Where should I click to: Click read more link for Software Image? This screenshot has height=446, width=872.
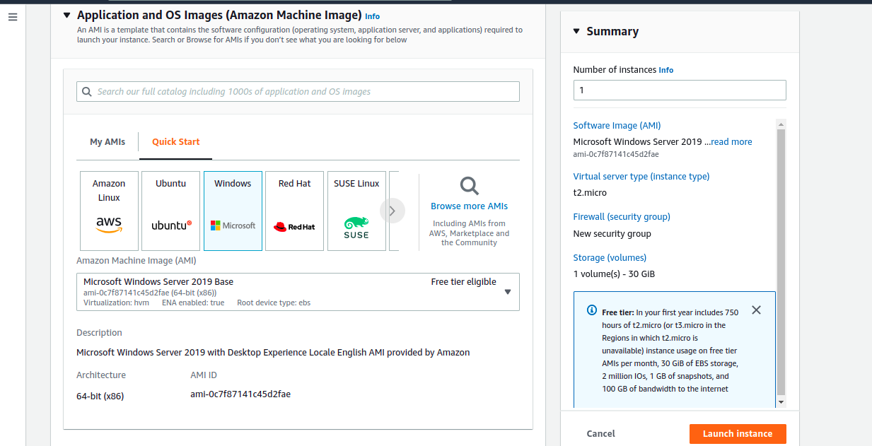(731, 142)
